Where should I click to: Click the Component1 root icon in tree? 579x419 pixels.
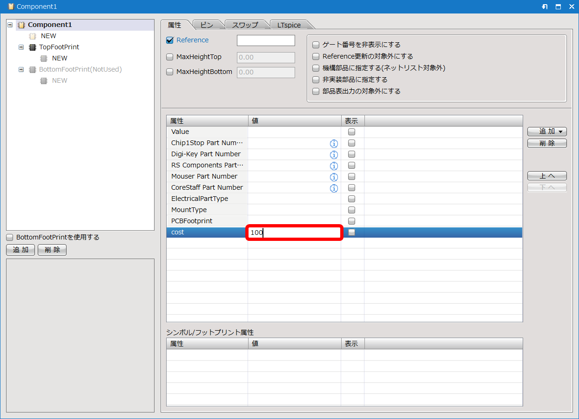(21, 25)
